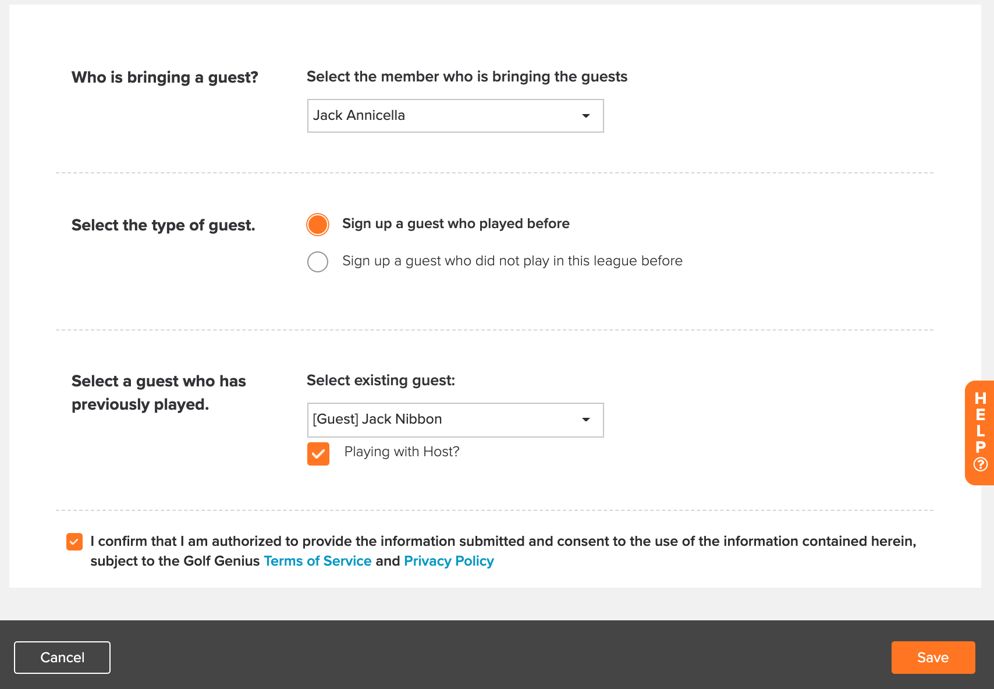The height and width of the screenshot is (689, 994).
Task: Choose 'guest who did not play in this league before'
Action: tap(318, 262)
